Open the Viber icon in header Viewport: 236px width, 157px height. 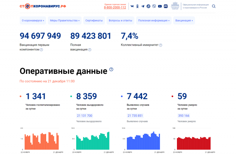point(154,6)
